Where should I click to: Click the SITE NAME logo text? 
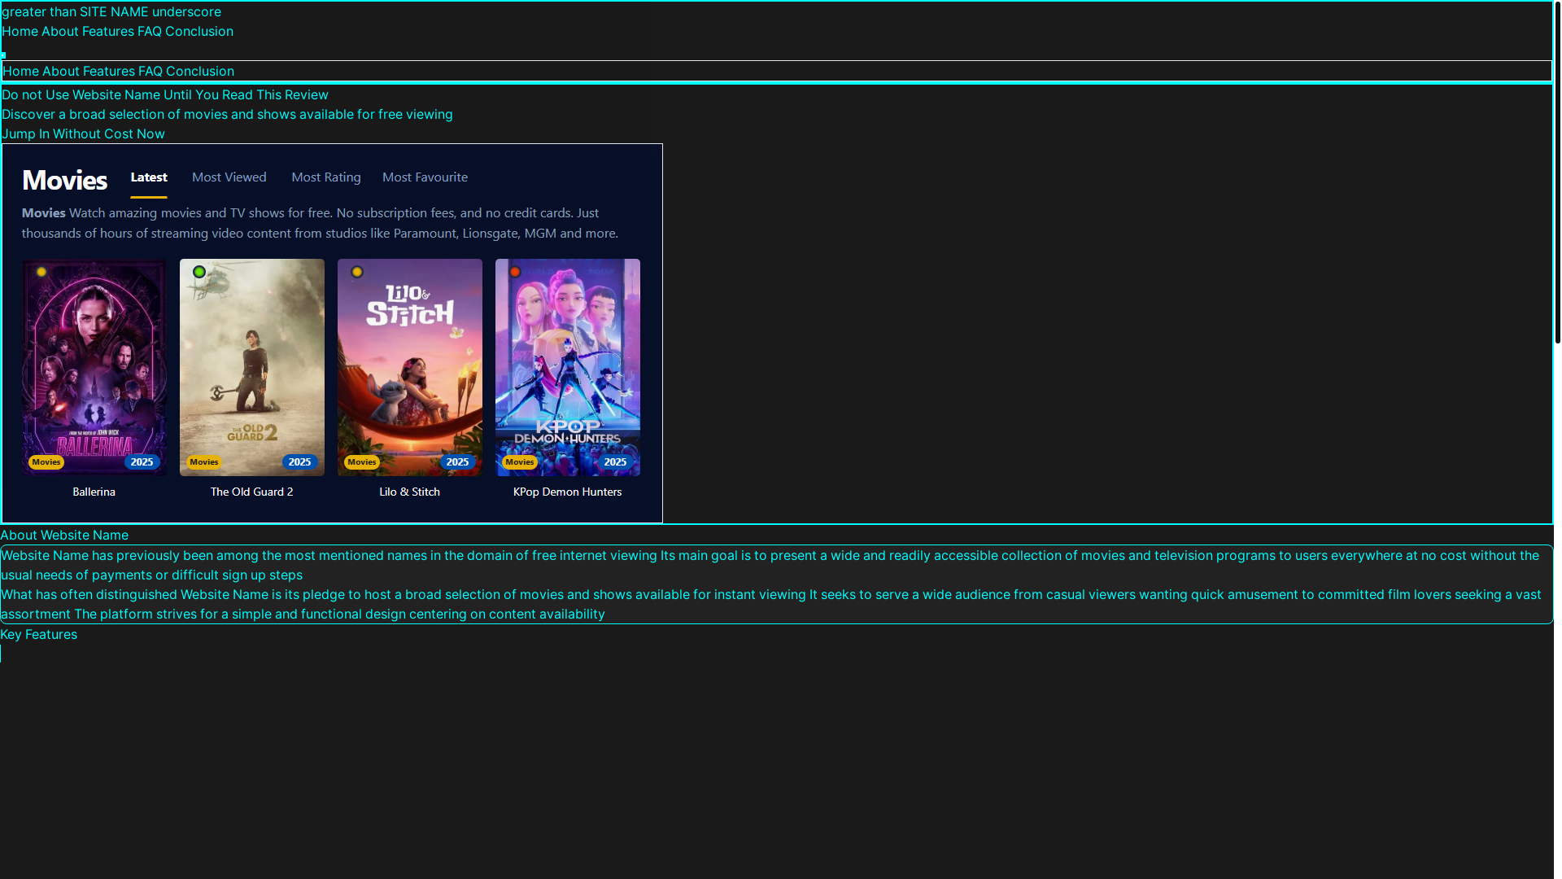111,11
